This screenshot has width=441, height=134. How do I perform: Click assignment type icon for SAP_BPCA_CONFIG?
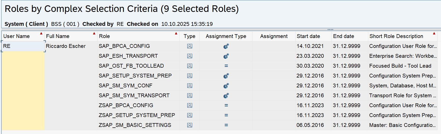click(x=226, y=46)
